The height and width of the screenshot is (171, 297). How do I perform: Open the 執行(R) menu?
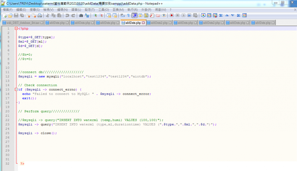coord(132,10)
